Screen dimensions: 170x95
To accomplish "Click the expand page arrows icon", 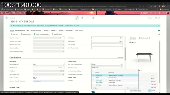I will click(x=159, y=18).
